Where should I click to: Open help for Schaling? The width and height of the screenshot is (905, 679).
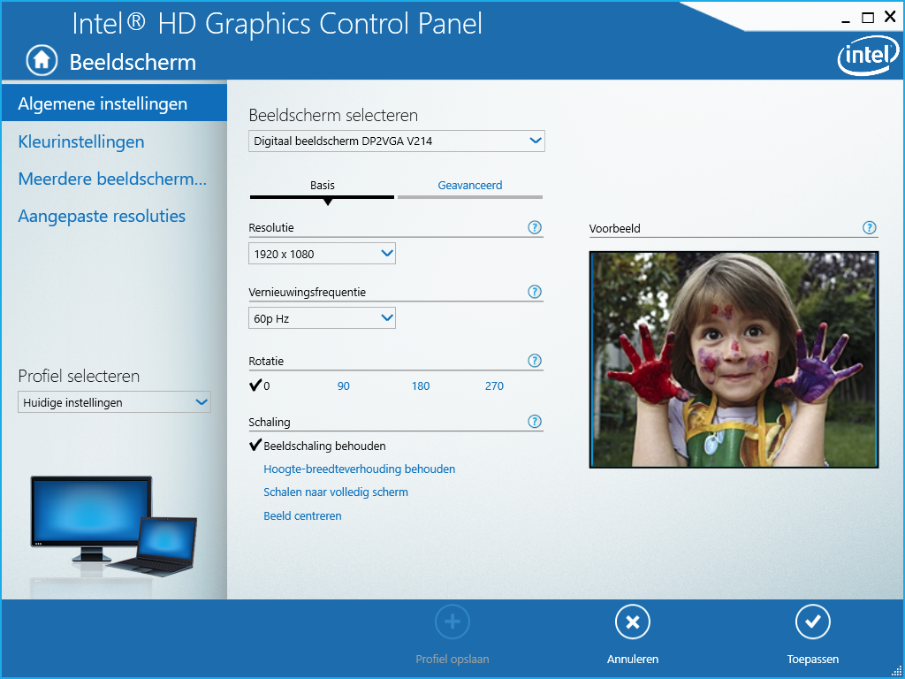click(535, 422)
